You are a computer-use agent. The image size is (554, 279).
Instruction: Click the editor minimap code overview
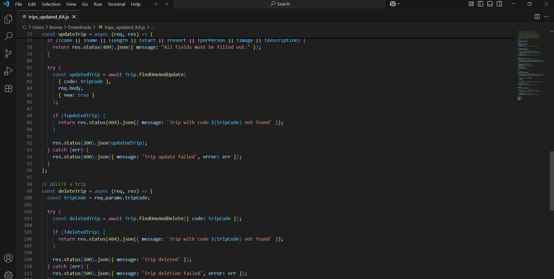tap(531, 65)
